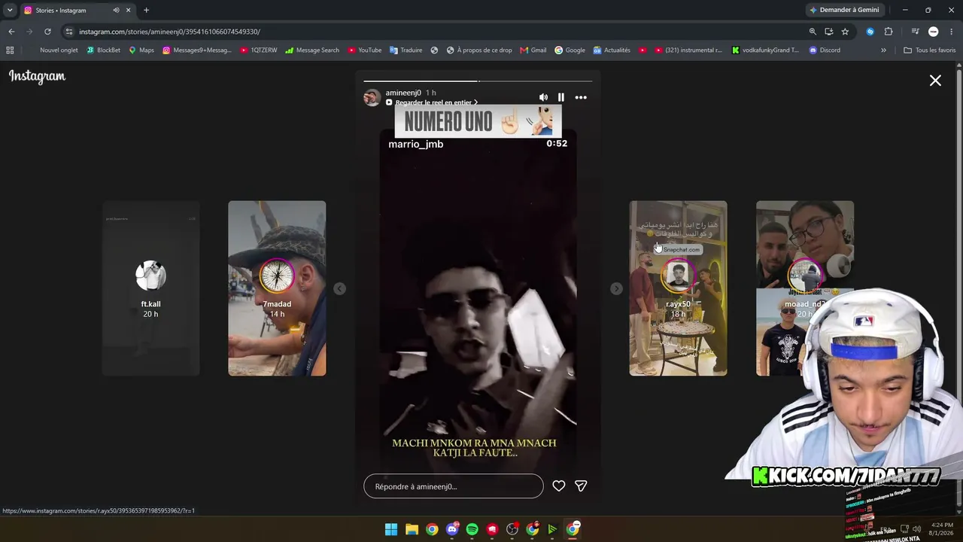Close the stories viewer with the X
The width and height of the screenshot is (963, 542).
point(935,81)
